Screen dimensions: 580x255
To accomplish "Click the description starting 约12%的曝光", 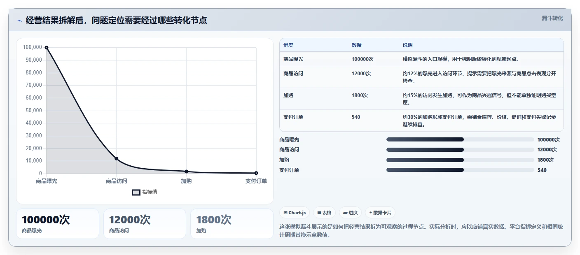I will [479, 77].
